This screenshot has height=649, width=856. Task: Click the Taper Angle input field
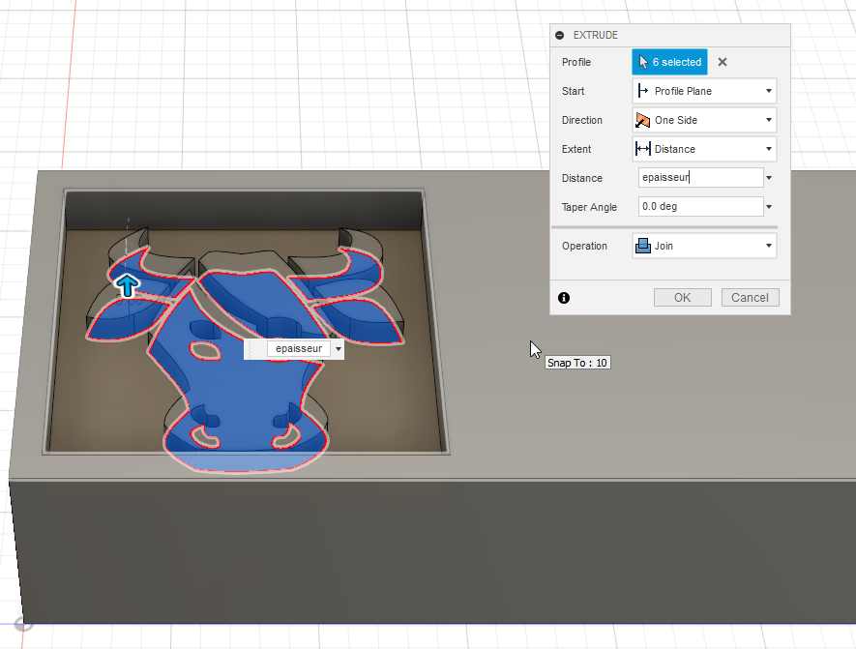(x=700, y=206)
